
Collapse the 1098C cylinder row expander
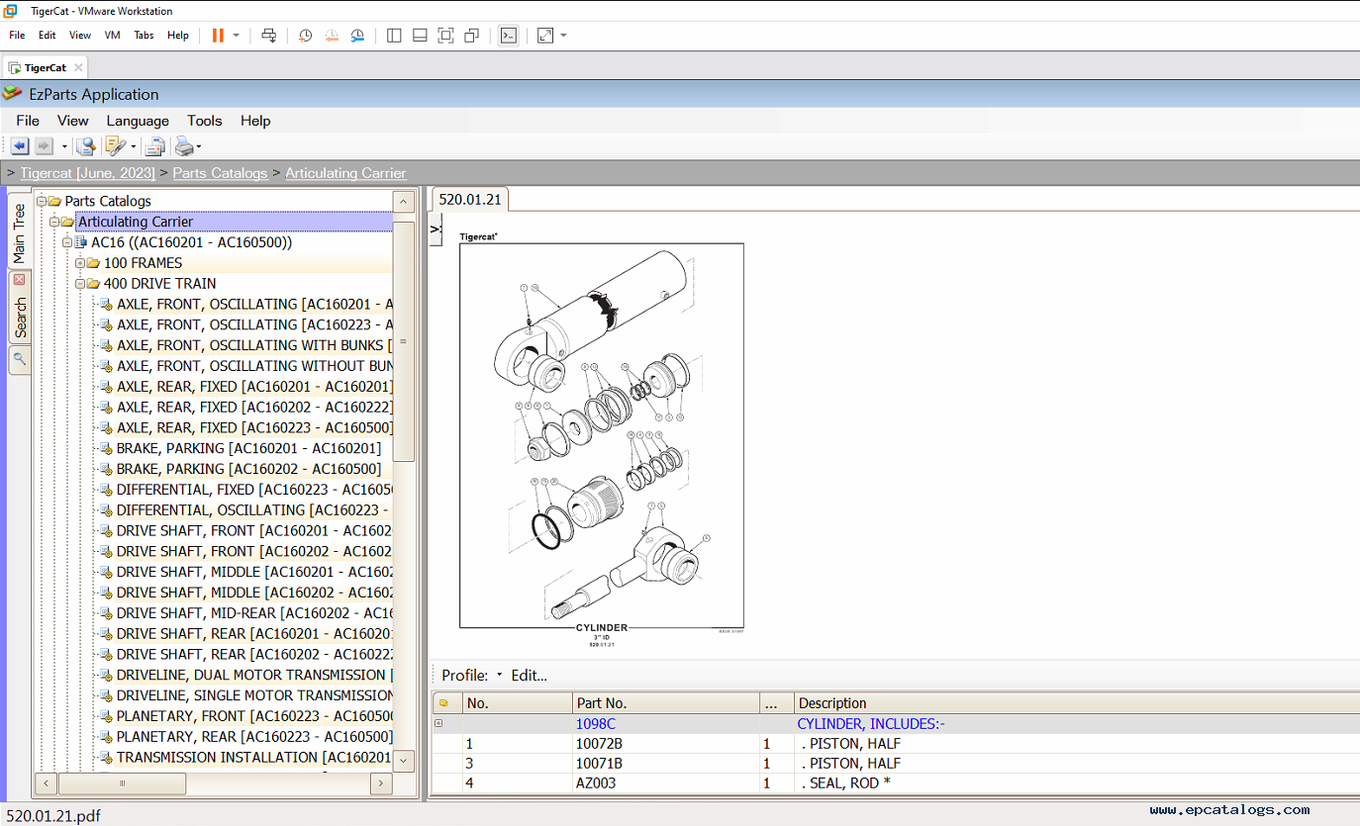pos(438,723)
